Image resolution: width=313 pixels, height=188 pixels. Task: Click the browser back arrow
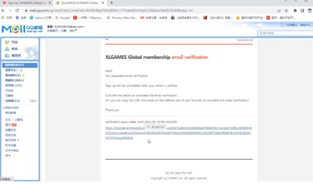[3, 11]
